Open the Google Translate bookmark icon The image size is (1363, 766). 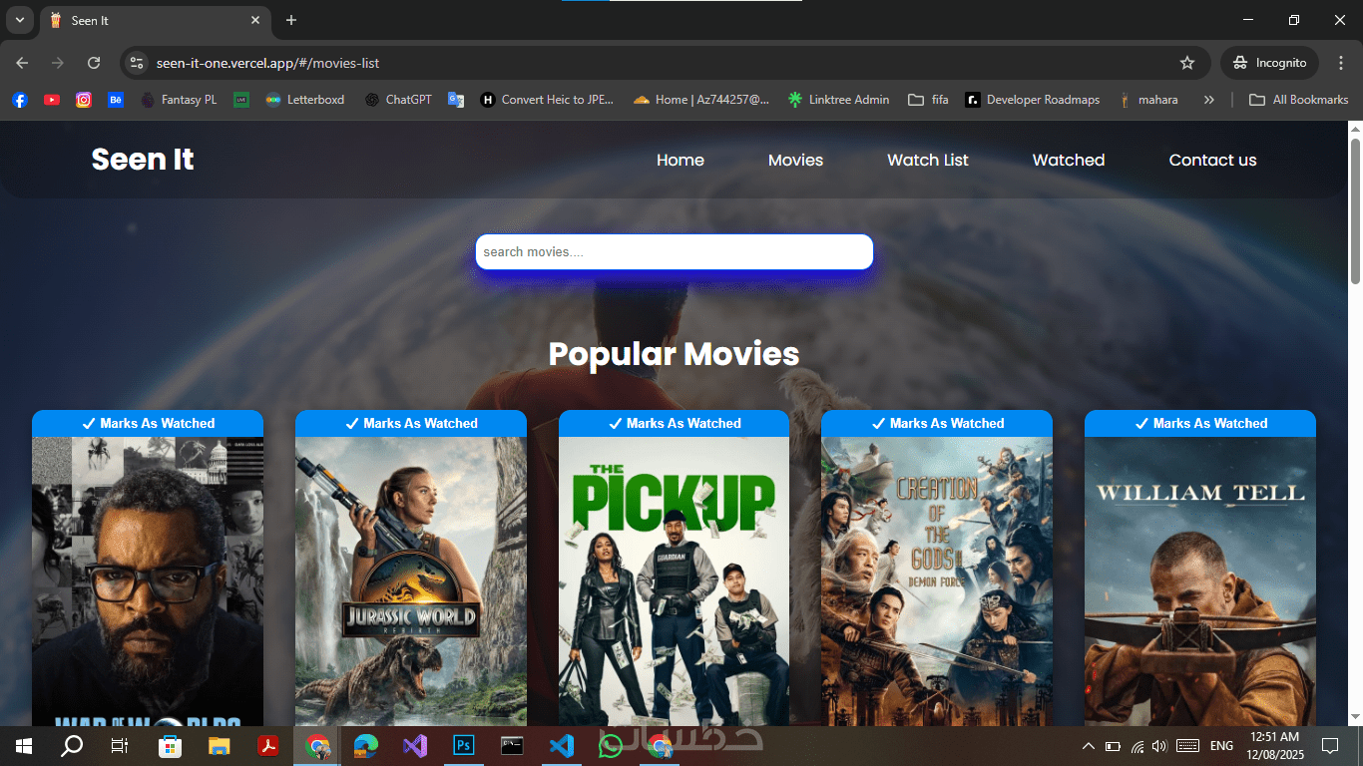point(456,100)
